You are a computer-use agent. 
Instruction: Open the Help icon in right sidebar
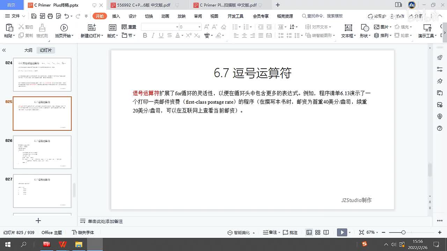pyautogui.click(x=440, y=128)
